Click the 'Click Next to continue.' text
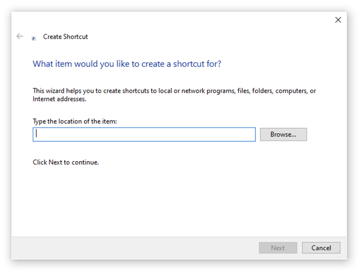 (x=66, y=162)
